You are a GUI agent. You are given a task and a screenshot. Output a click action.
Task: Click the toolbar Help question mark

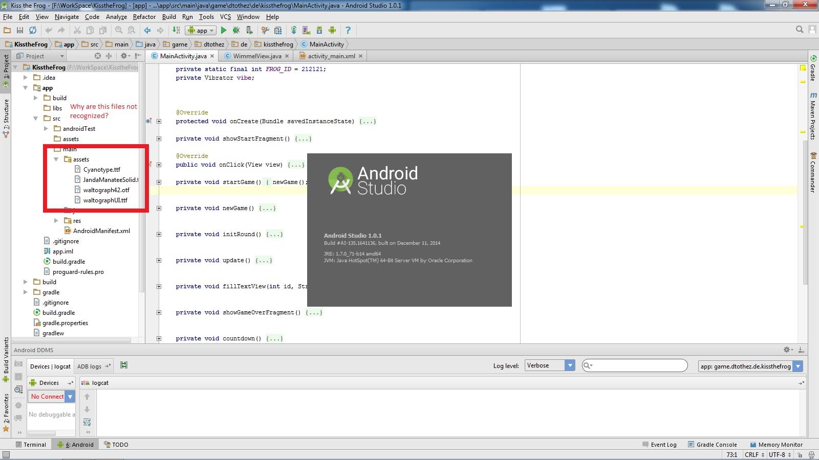tap(348, 31)
